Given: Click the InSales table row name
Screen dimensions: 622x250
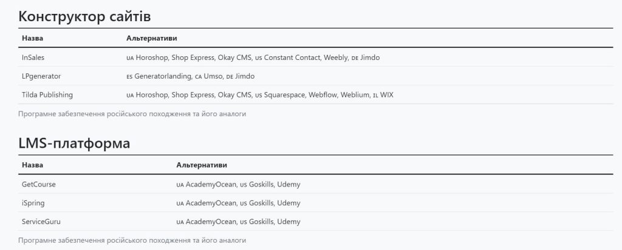Looking at the screenshot, I should click(33, 58).
